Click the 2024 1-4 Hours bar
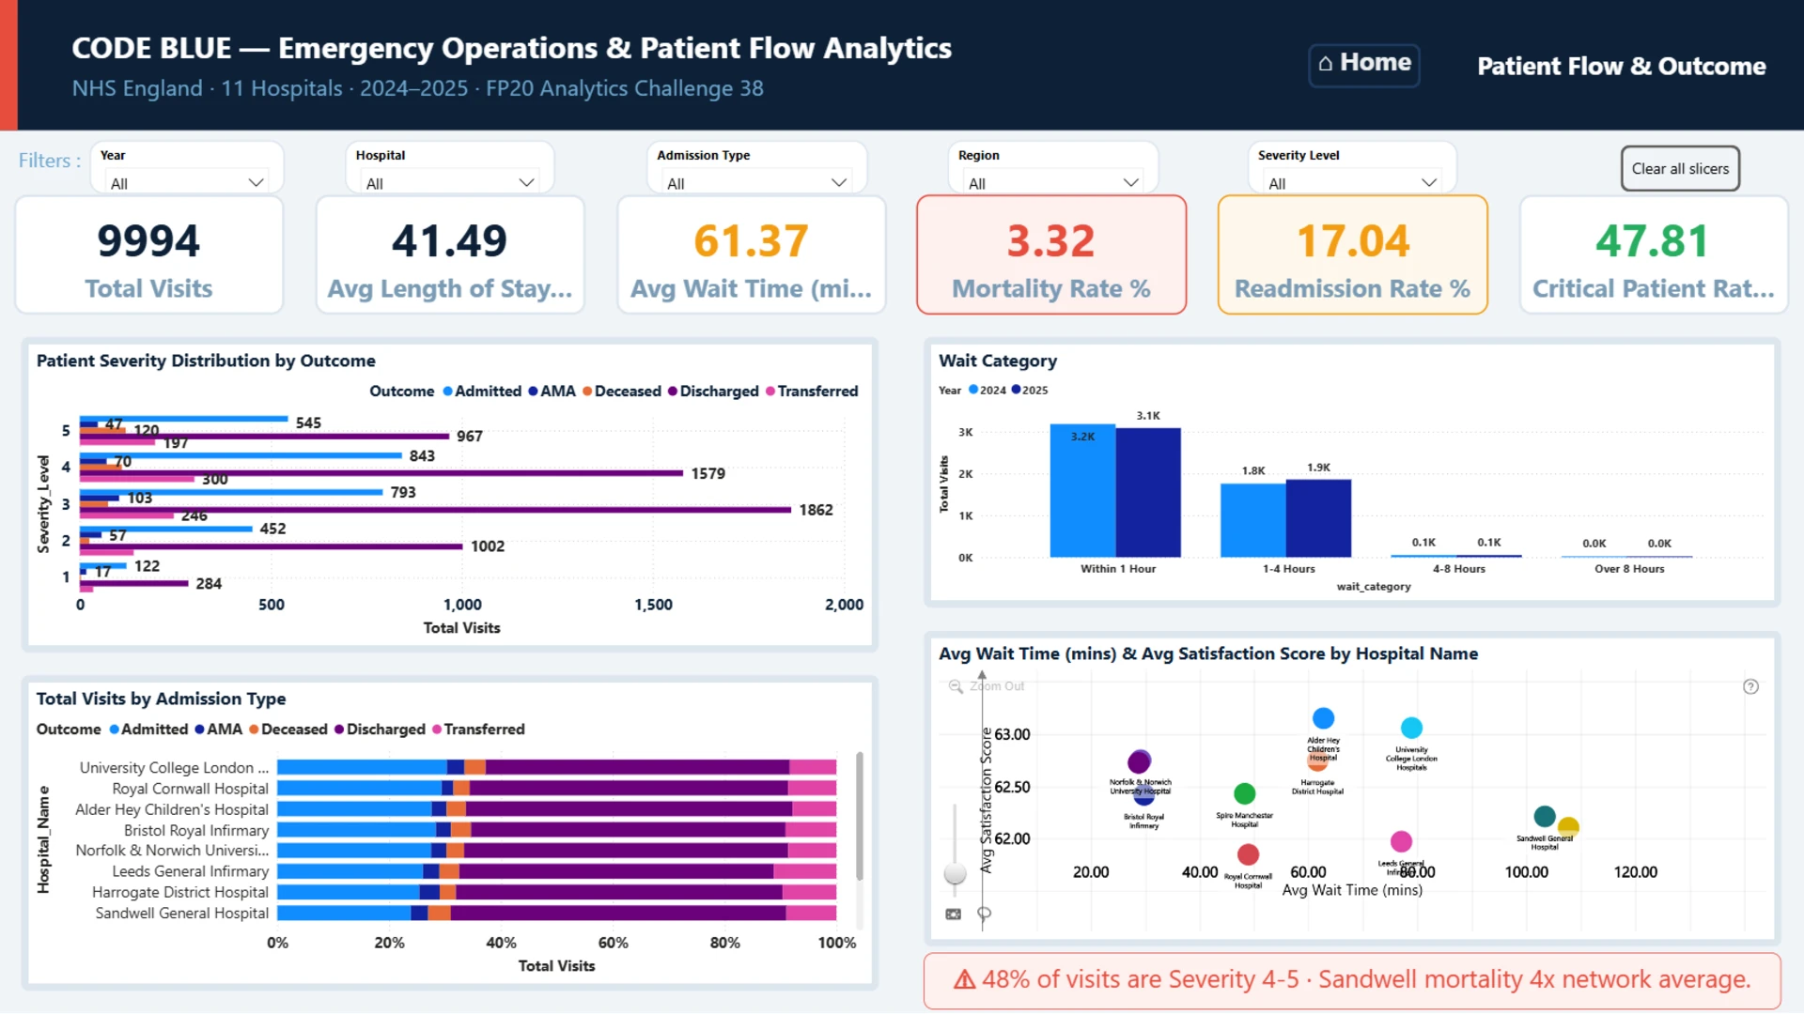 point(1253,520)
